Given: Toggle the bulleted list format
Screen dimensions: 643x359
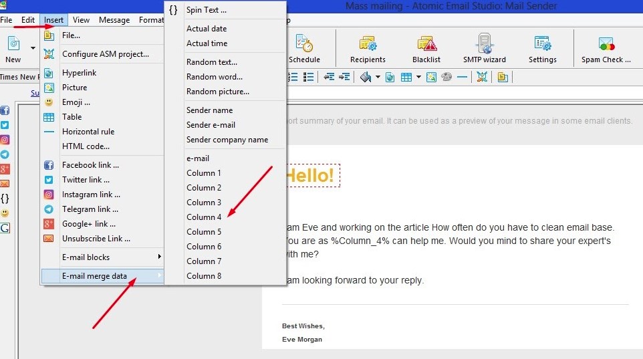Looking at the screenshot, I should point(308,77).
